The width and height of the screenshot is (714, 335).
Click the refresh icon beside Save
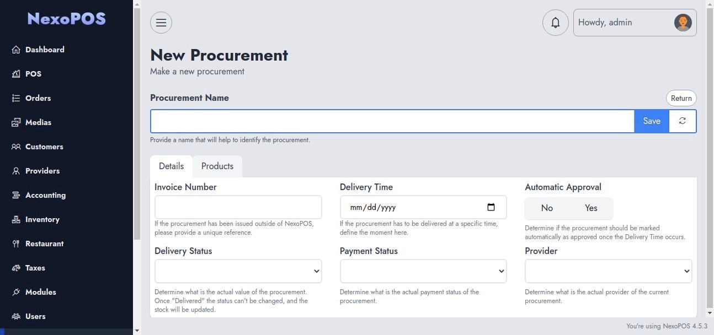point(683,121)
